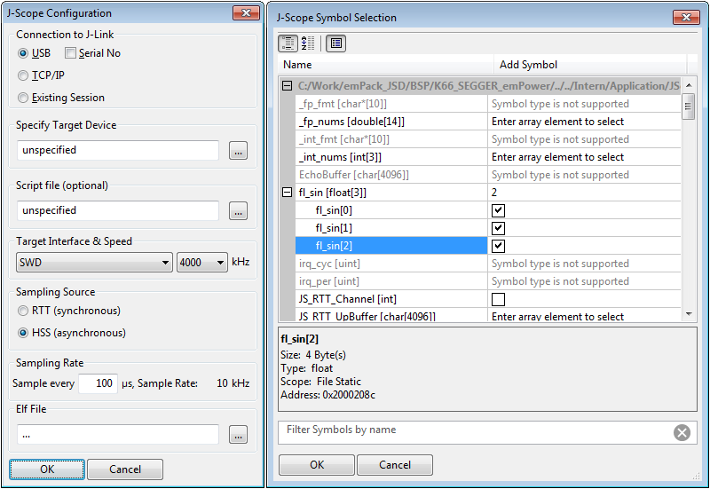Click Cancel in Symbol Selection dialog
Image resolution: width=710 pixels, height=489 pixels.
[395, 465]
